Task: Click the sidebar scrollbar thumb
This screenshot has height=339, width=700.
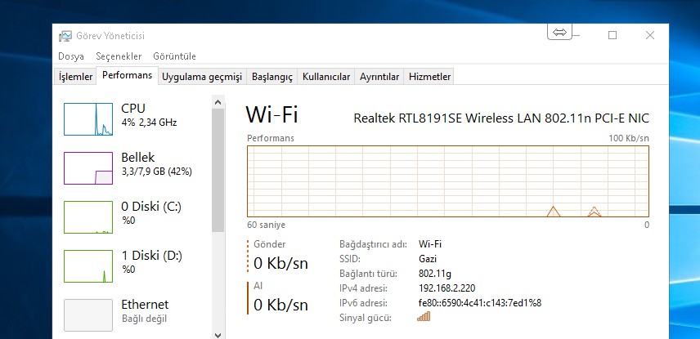Action: pos(218,171)
